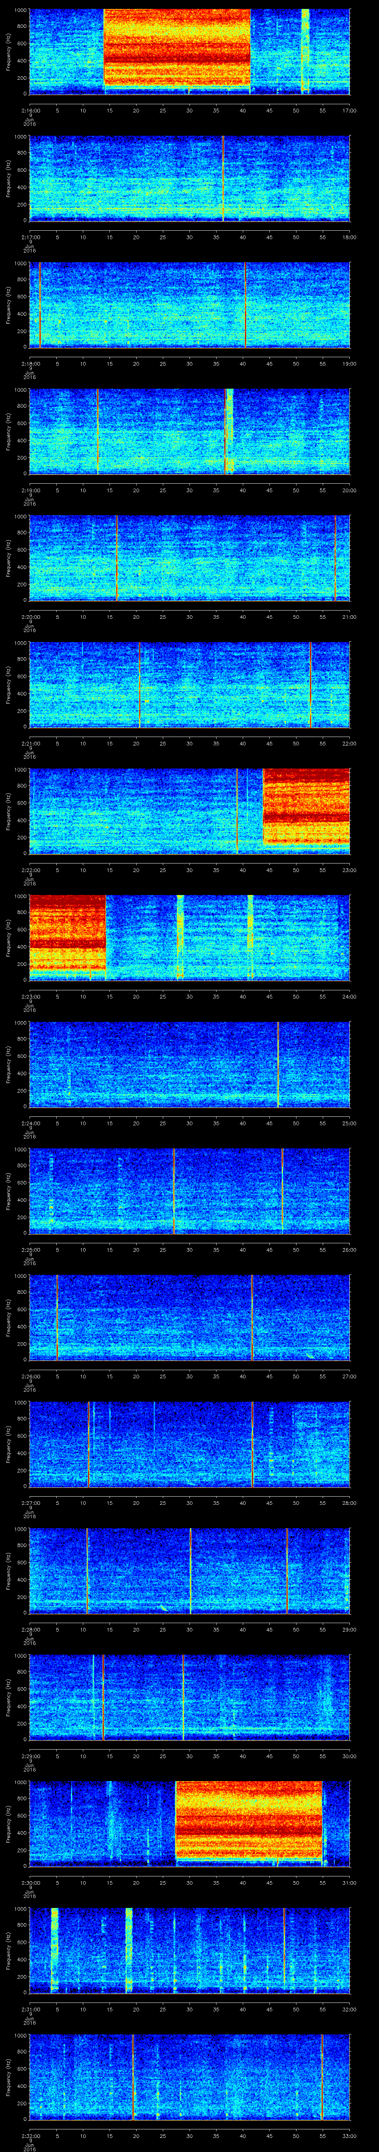Select the red spike near 52 s in 2:21:00 spectrogram

coord(310,684)
